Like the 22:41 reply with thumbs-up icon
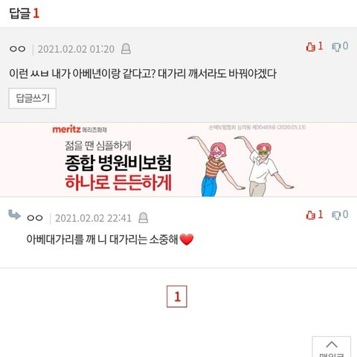This screenshot has height=357, width=357. (315, 215)
